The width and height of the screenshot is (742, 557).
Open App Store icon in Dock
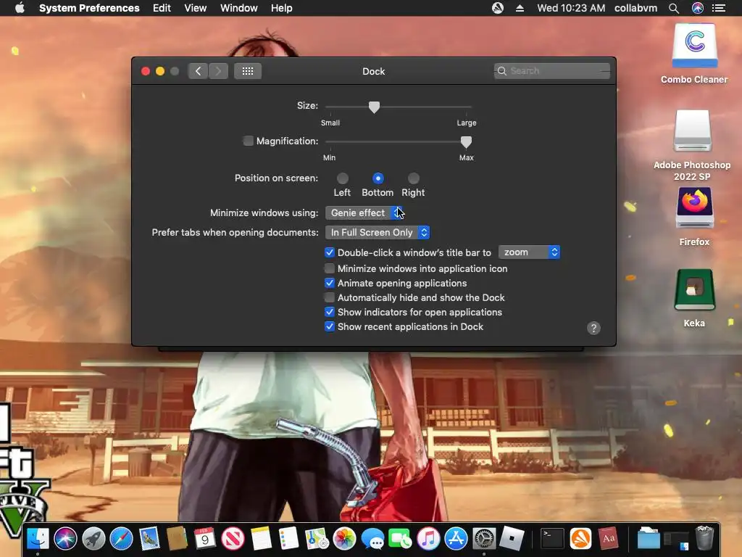[x=457, y=539]
